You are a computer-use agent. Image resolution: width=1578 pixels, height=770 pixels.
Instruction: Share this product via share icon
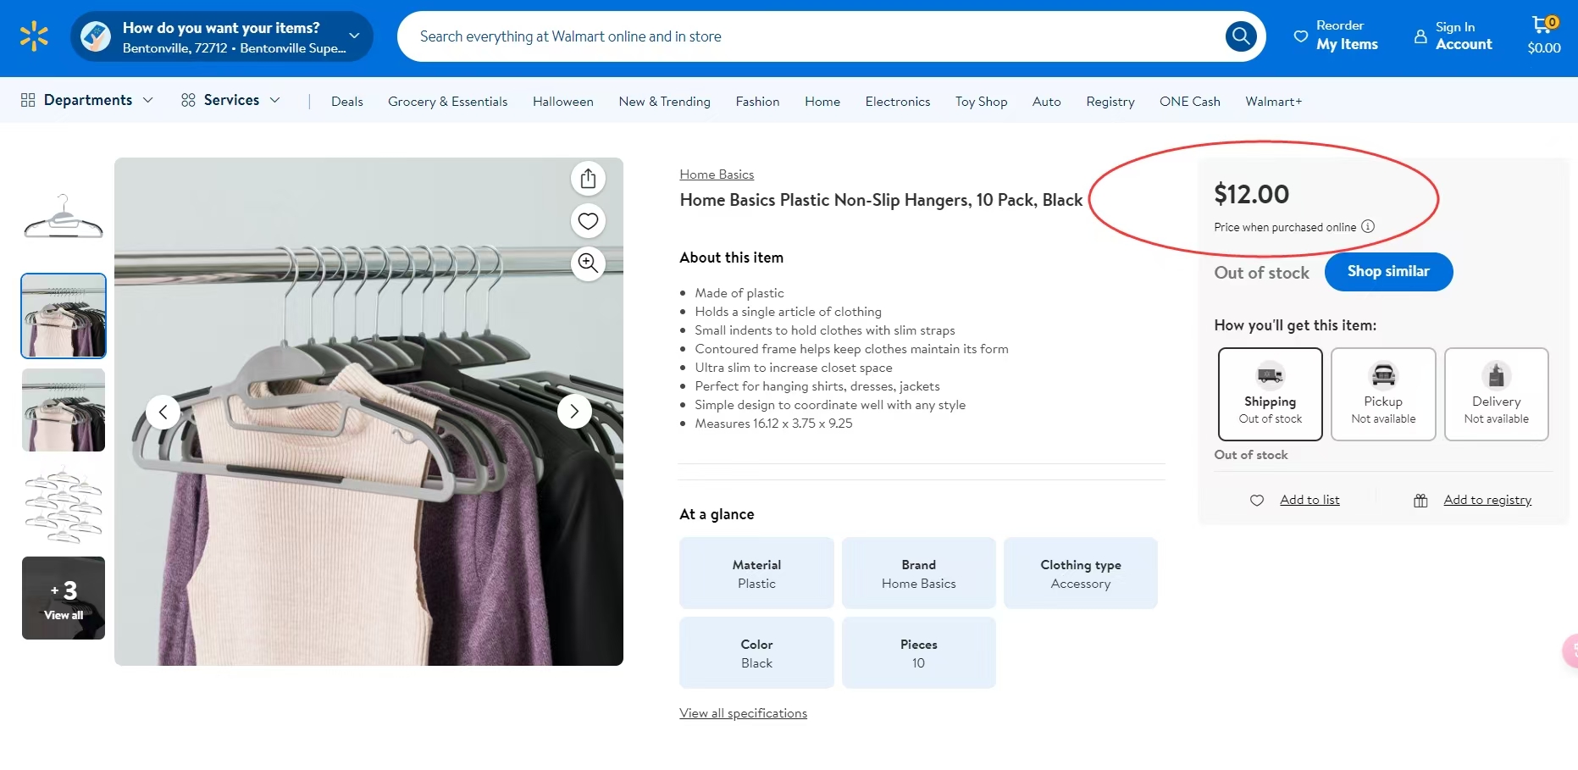[x=589, y=179]
